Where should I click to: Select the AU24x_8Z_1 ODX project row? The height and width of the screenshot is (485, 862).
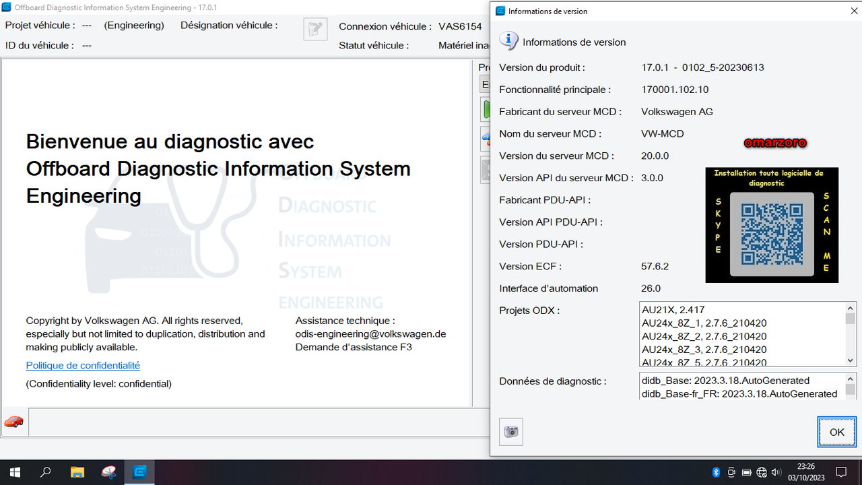point(741,323)
